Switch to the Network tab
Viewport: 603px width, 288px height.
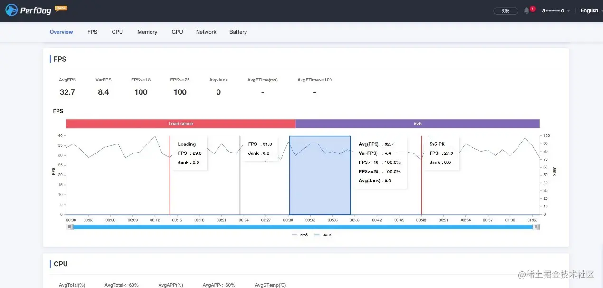point(206,32)
